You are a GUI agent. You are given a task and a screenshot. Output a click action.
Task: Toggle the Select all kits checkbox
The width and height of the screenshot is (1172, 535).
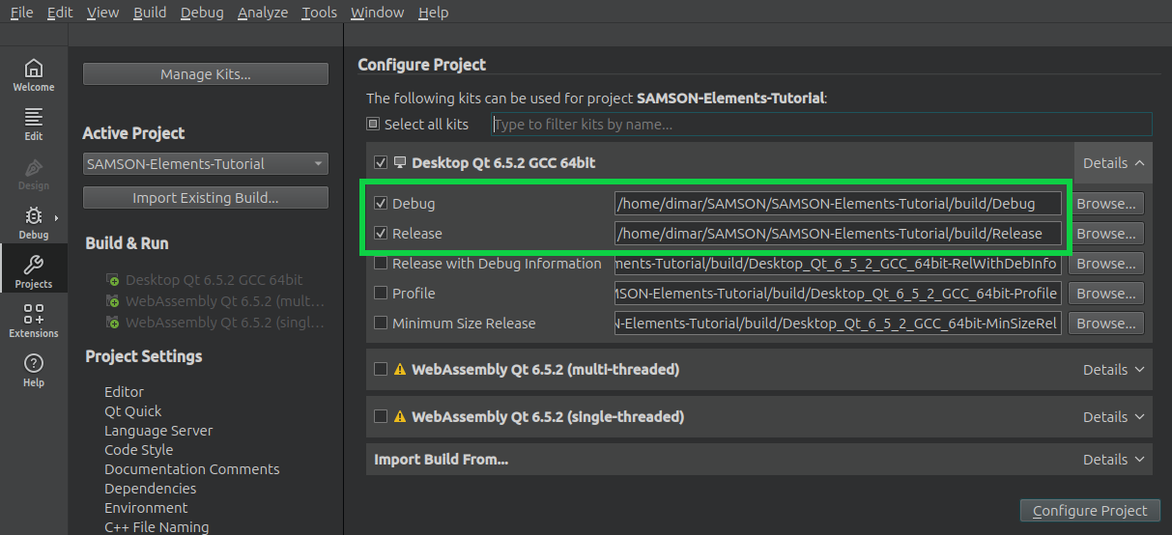[x=373, y=124]
